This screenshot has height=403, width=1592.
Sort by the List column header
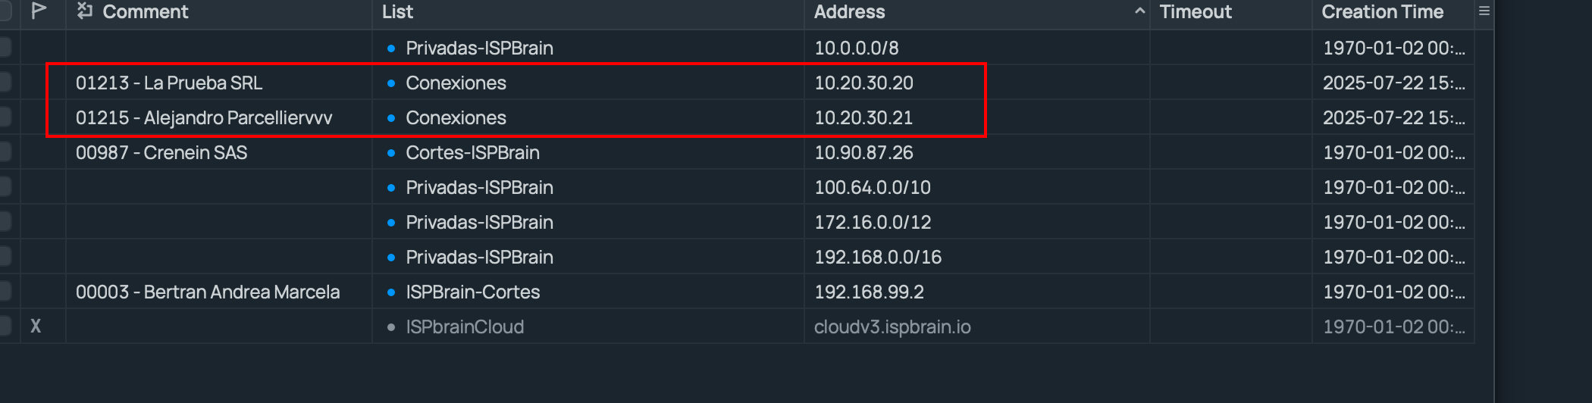pos(398,11)
